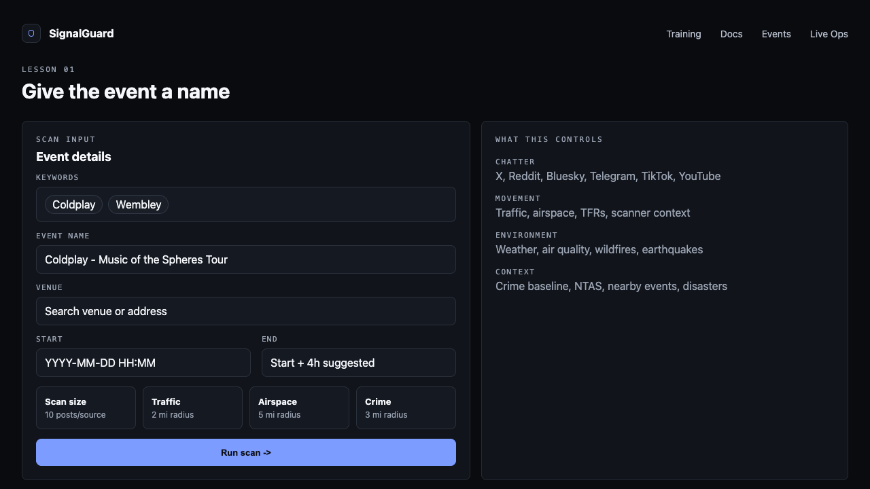Click the 'Event details' heading
The image size is (870, 489).
click(x=73, y=157)
